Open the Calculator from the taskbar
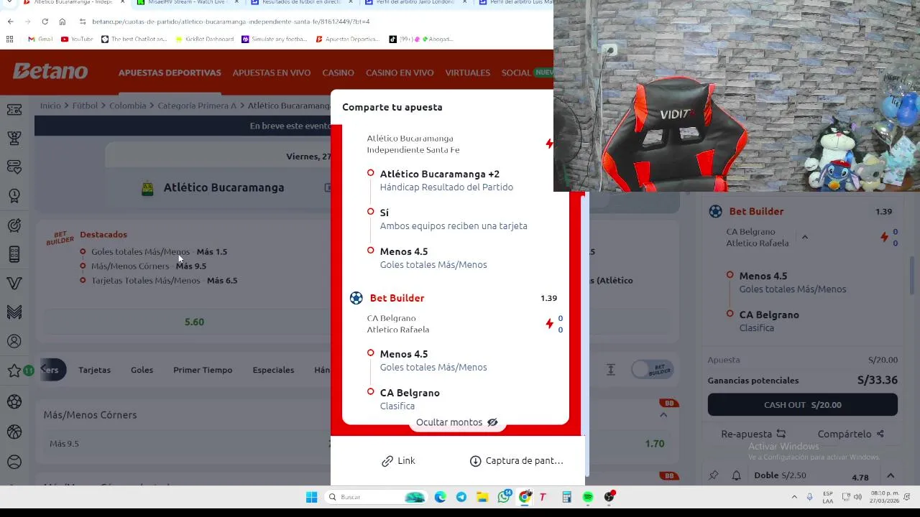920x517 pixels. (566, 497)
